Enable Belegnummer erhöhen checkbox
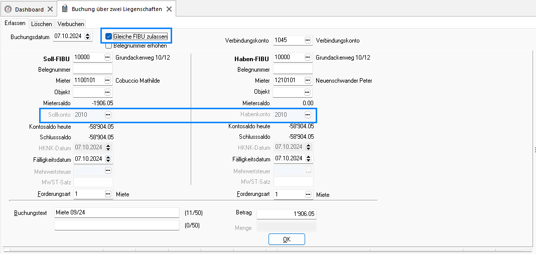Image resolution: width=536 pixels, height=254 pixels. point(109,46)
